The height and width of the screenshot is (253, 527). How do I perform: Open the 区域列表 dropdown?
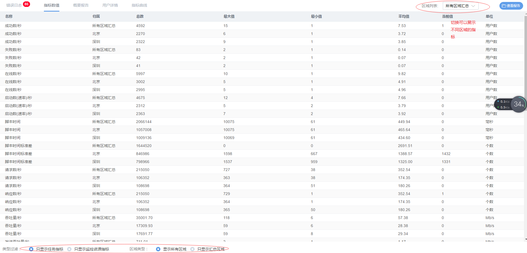[x=460, y=6]
